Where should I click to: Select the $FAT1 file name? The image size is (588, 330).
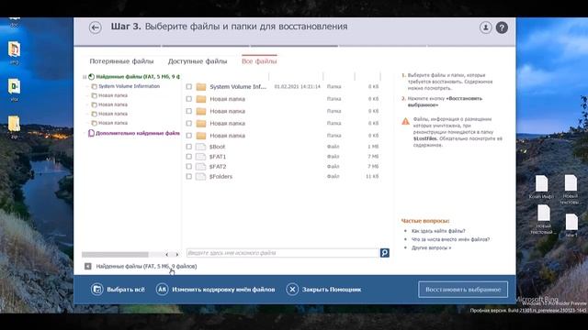[218, 157]
